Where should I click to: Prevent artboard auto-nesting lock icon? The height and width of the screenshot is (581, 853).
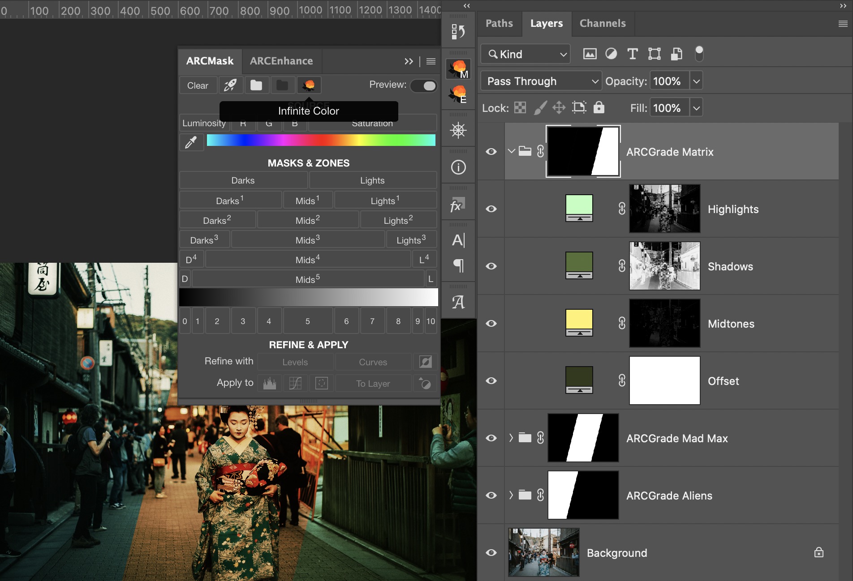(x=579, y=107)
